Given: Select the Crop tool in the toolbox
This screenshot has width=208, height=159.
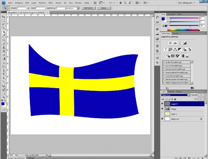Looking at the screenshot, I should coord(4,32).
